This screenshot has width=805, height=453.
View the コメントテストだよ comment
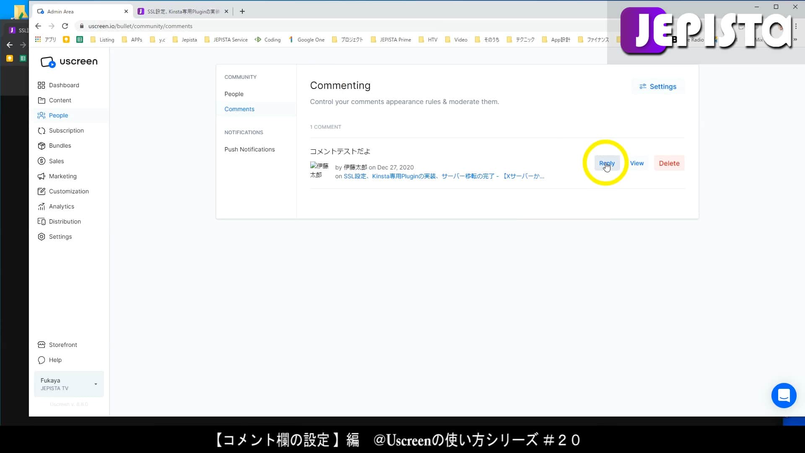[637, 163]
